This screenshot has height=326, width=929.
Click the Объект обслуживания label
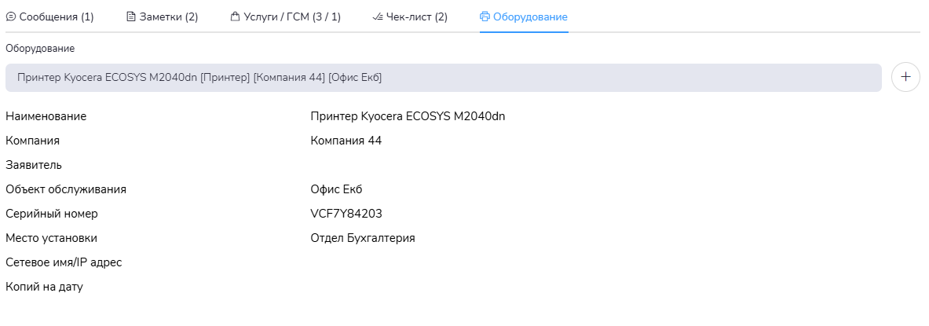(66, 189)
